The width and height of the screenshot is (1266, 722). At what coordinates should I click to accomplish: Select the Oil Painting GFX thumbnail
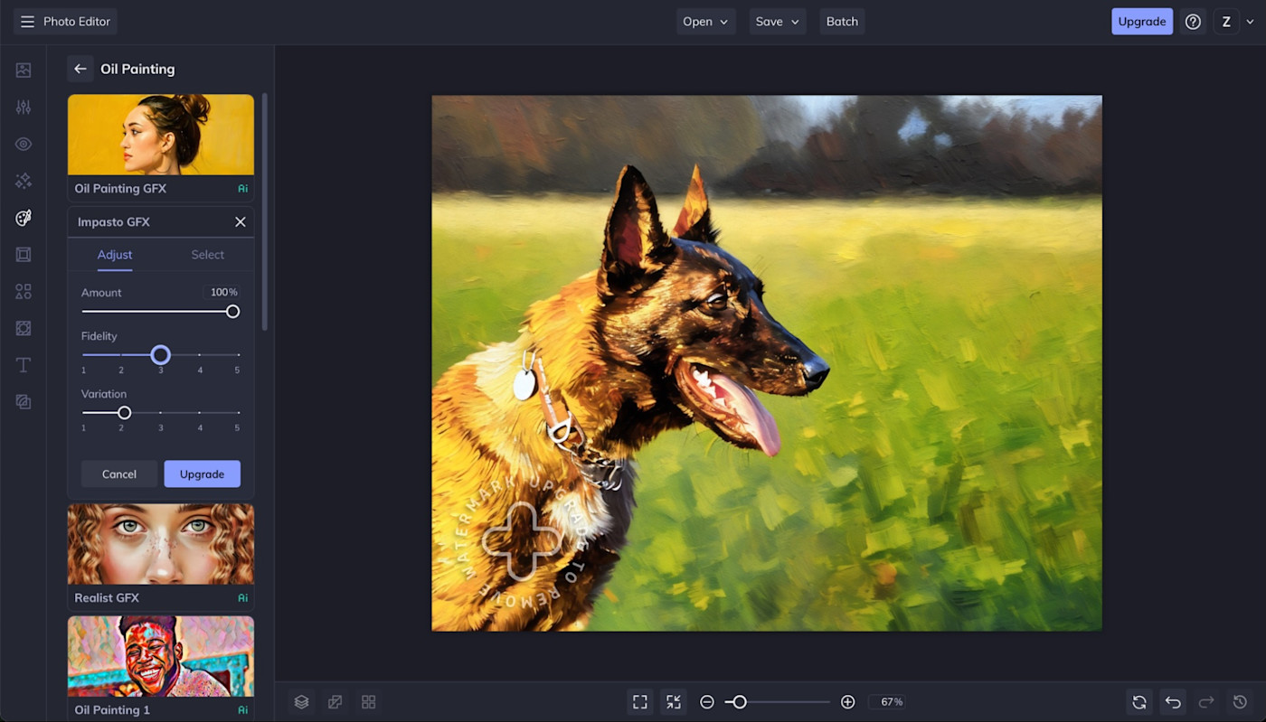(x=161, y=135)
